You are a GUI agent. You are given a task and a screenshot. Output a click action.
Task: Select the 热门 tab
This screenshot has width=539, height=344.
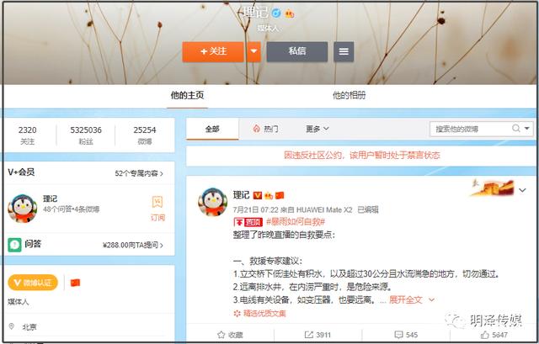click(x=265, y=129)
